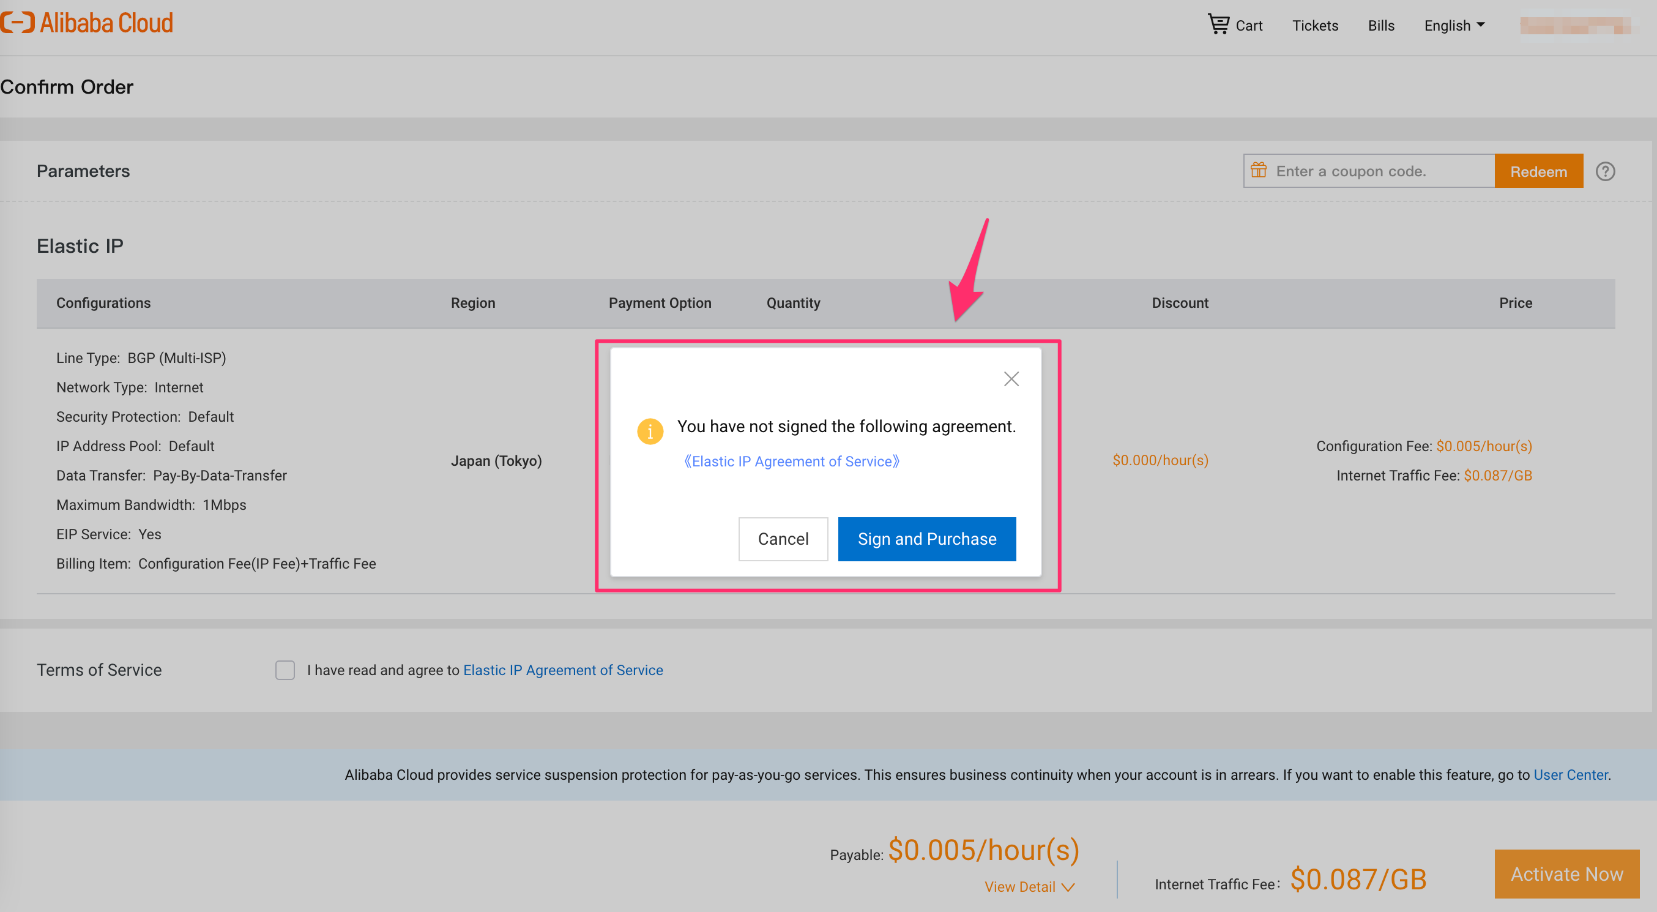This screenshot has width=1657, height=912.
Task: Click the Sign and Purchase button
Action: pyautogui.click(x=926, y=539)
